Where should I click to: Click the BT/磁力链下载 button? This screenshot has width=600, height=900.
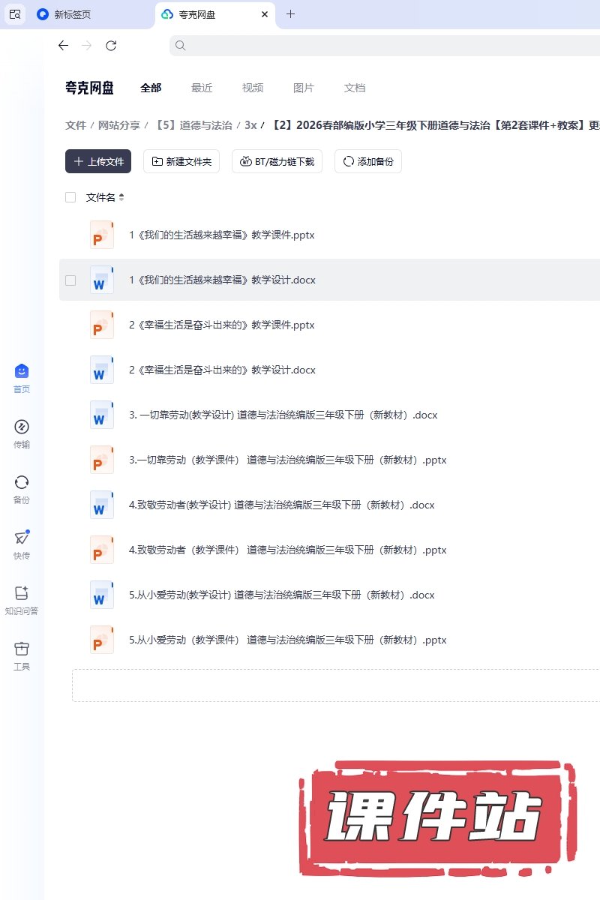(277, 161)
